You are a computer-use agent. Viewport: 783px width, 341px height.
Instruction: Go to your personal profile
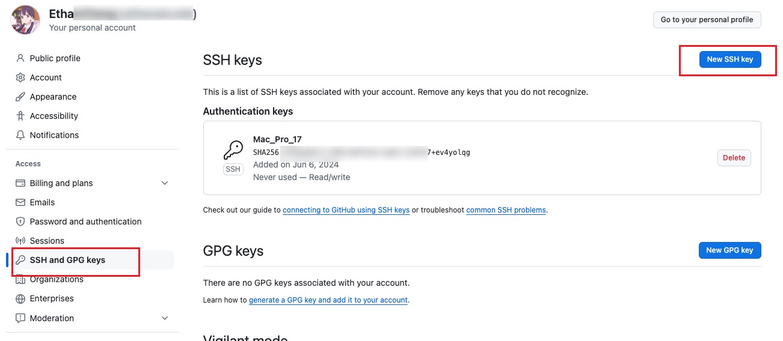point(707,20)
